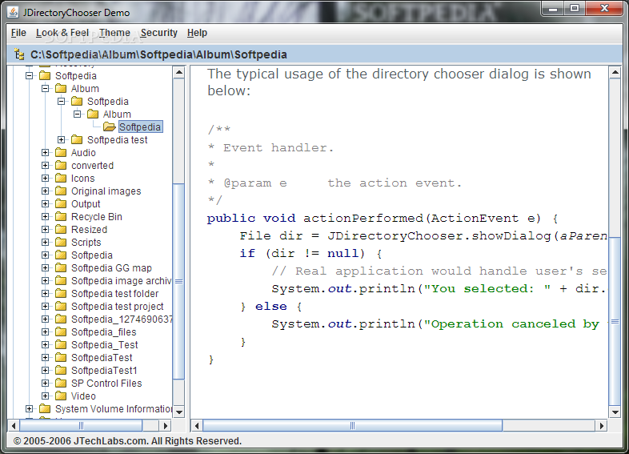Image resolution: width=629 pixels, height=454 pixels.
Task: Click the code panel horizontal scrollbar thumb
Action: (x=353, y=425)
